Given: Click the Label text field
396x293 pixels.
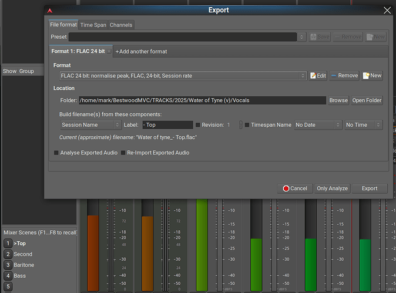Looking at the screenshot, I should 167,125.
